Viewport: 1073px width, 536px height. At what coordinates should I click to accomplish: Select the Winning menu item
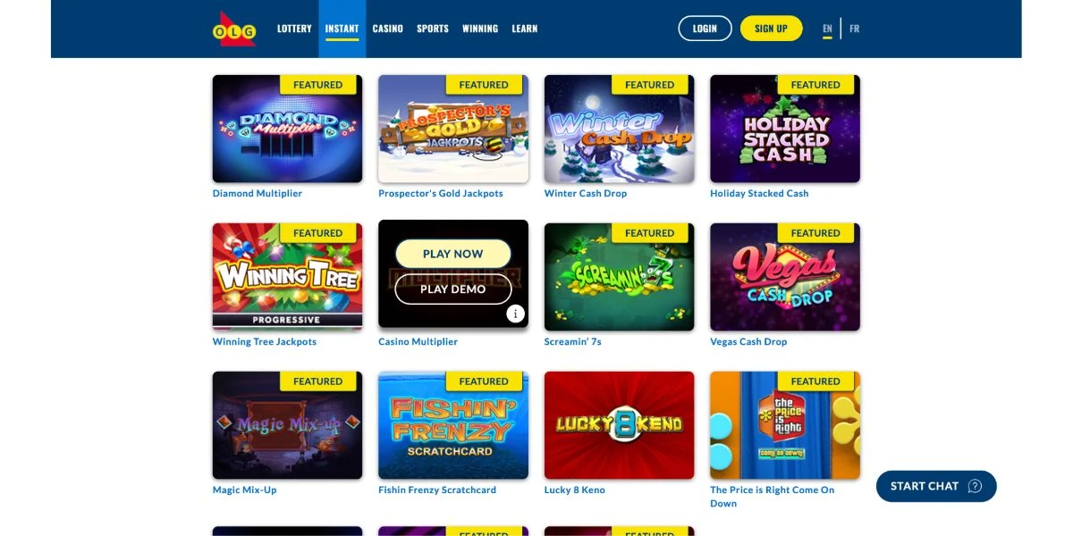(x=480, y=29)
